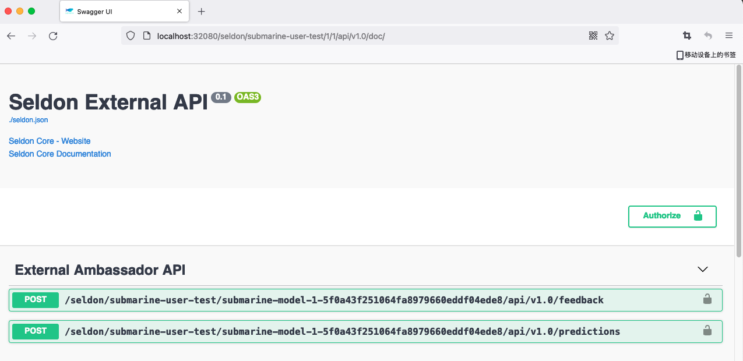The image size is (743, 361).
Task: Expand the POST predictions endpoint row
Action: point(365,331)
